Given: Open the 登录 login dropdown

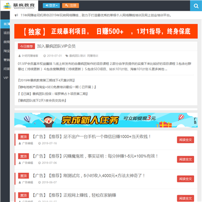Looking at the screenshot, I should (51, 6).
